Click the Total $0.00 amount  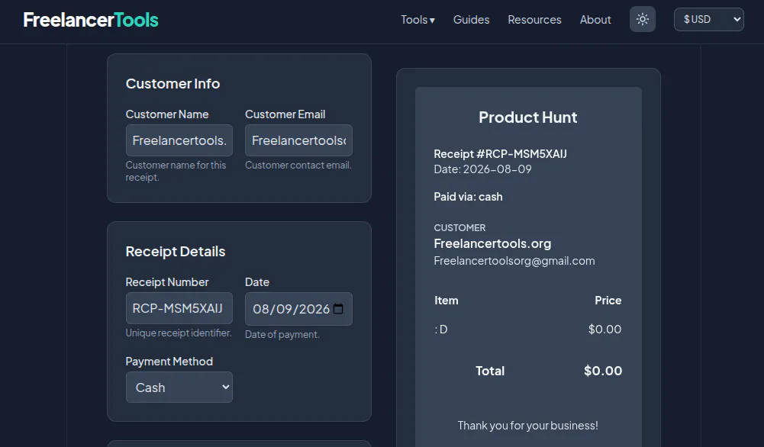pyautogui.click(x=603, y=371)
